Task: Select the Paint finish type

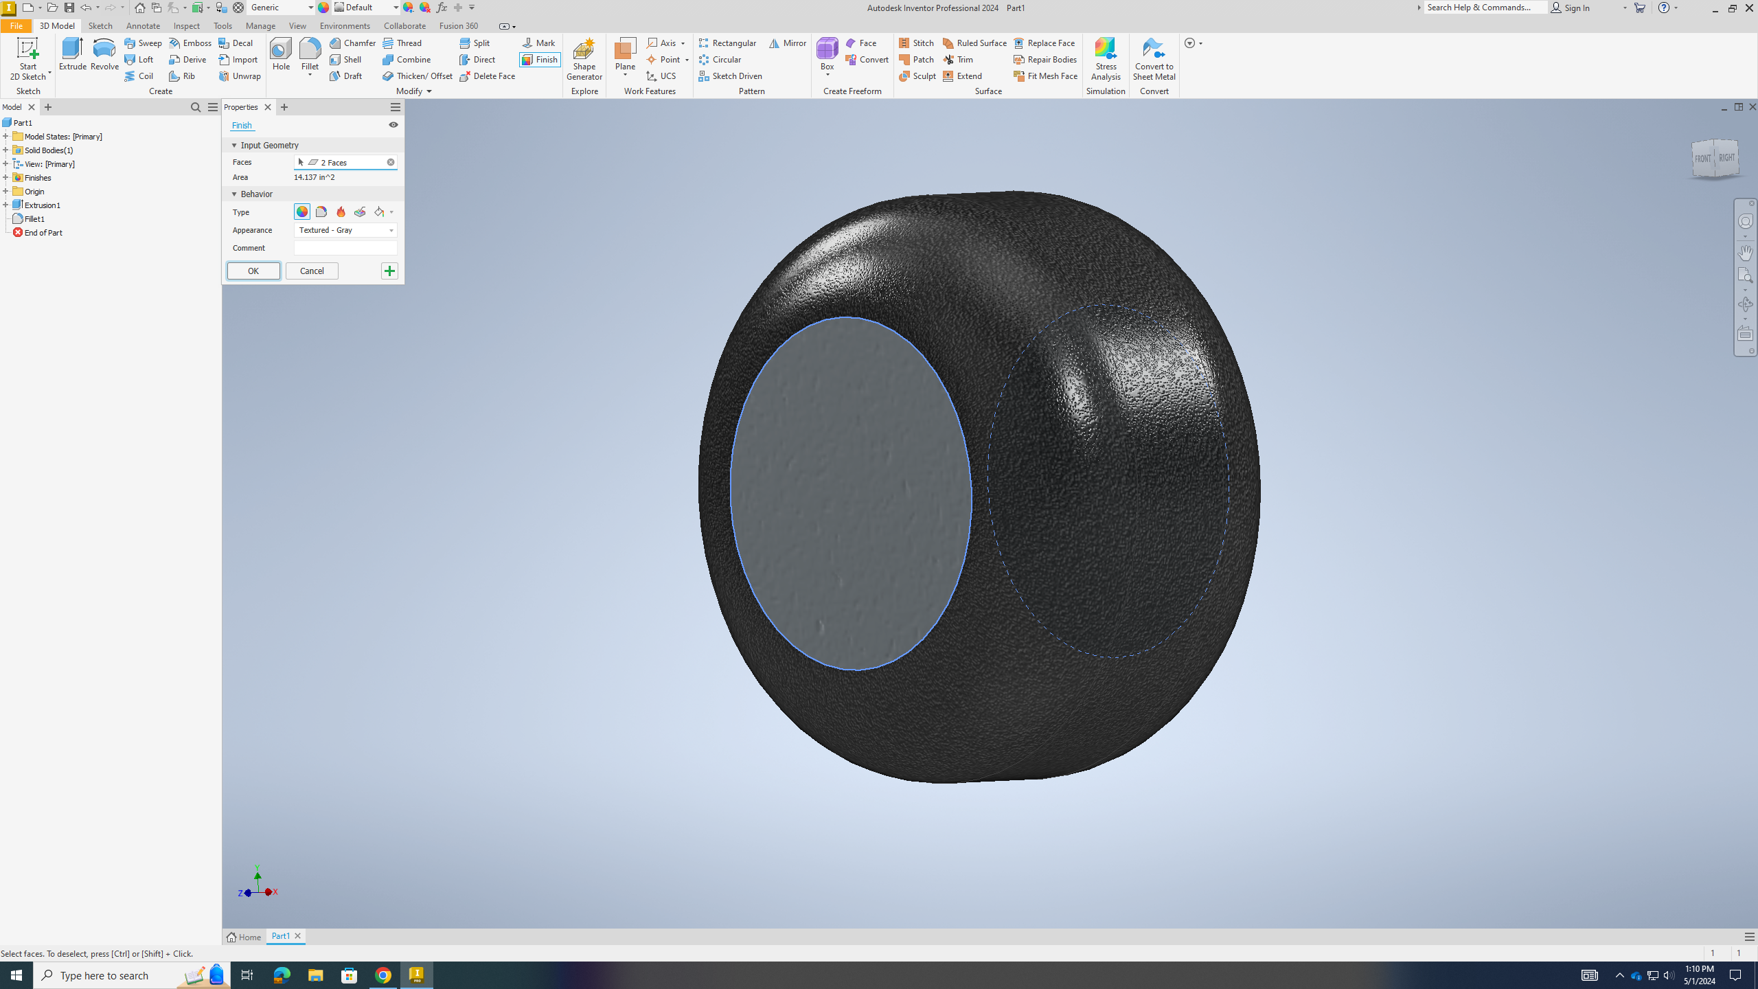Action: tap(379, 212)
